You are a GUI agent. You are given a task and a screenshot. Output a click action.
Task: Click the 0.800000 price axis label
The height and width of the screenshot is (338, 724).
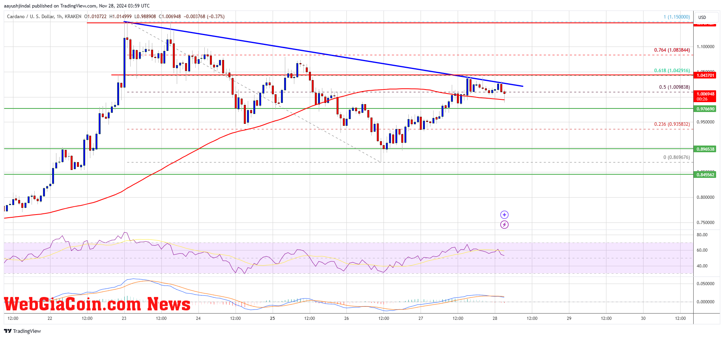[x=705, y=197]
